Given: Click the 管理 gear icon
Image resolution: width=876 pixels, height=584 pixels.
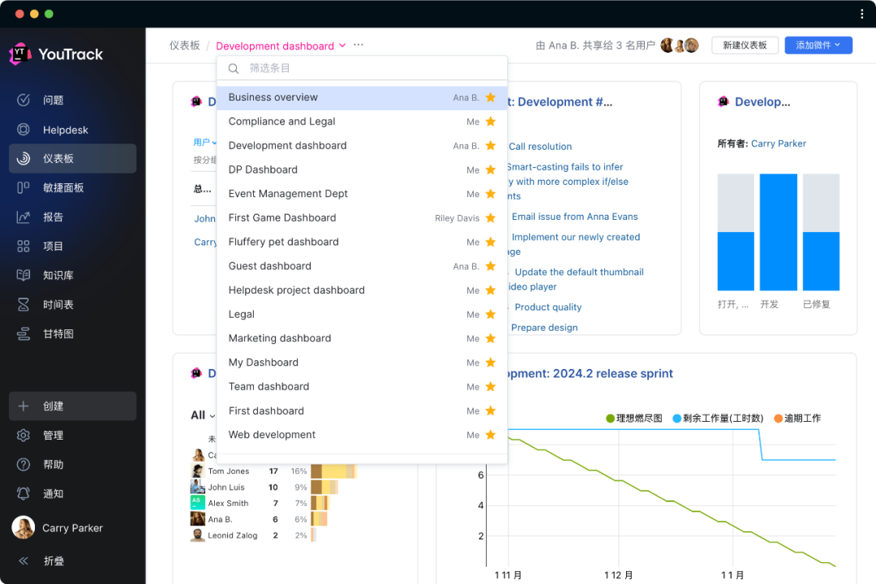Looking at the screenshot, I should [x=24, y=436].
